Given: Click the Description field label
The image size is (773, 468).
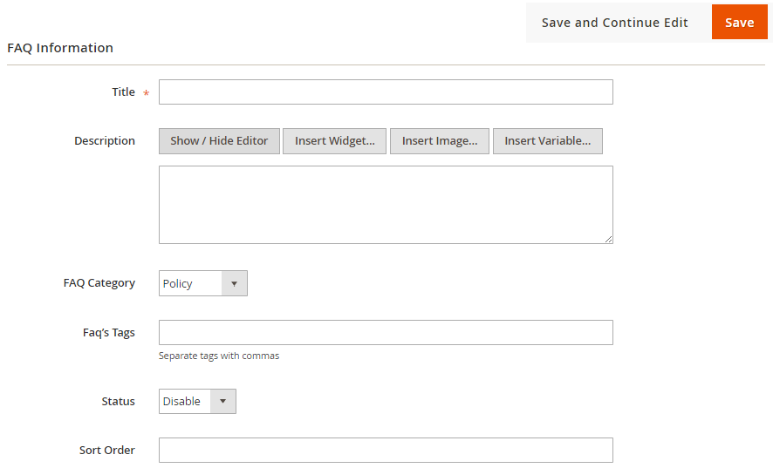Looking at the screenshot, I should [105, 141].
